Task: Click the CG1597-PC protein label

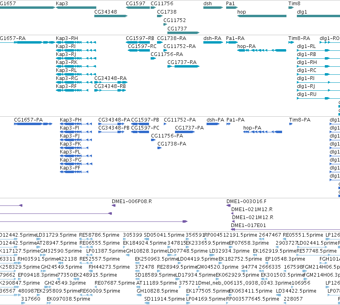Action: coord(145,128)
